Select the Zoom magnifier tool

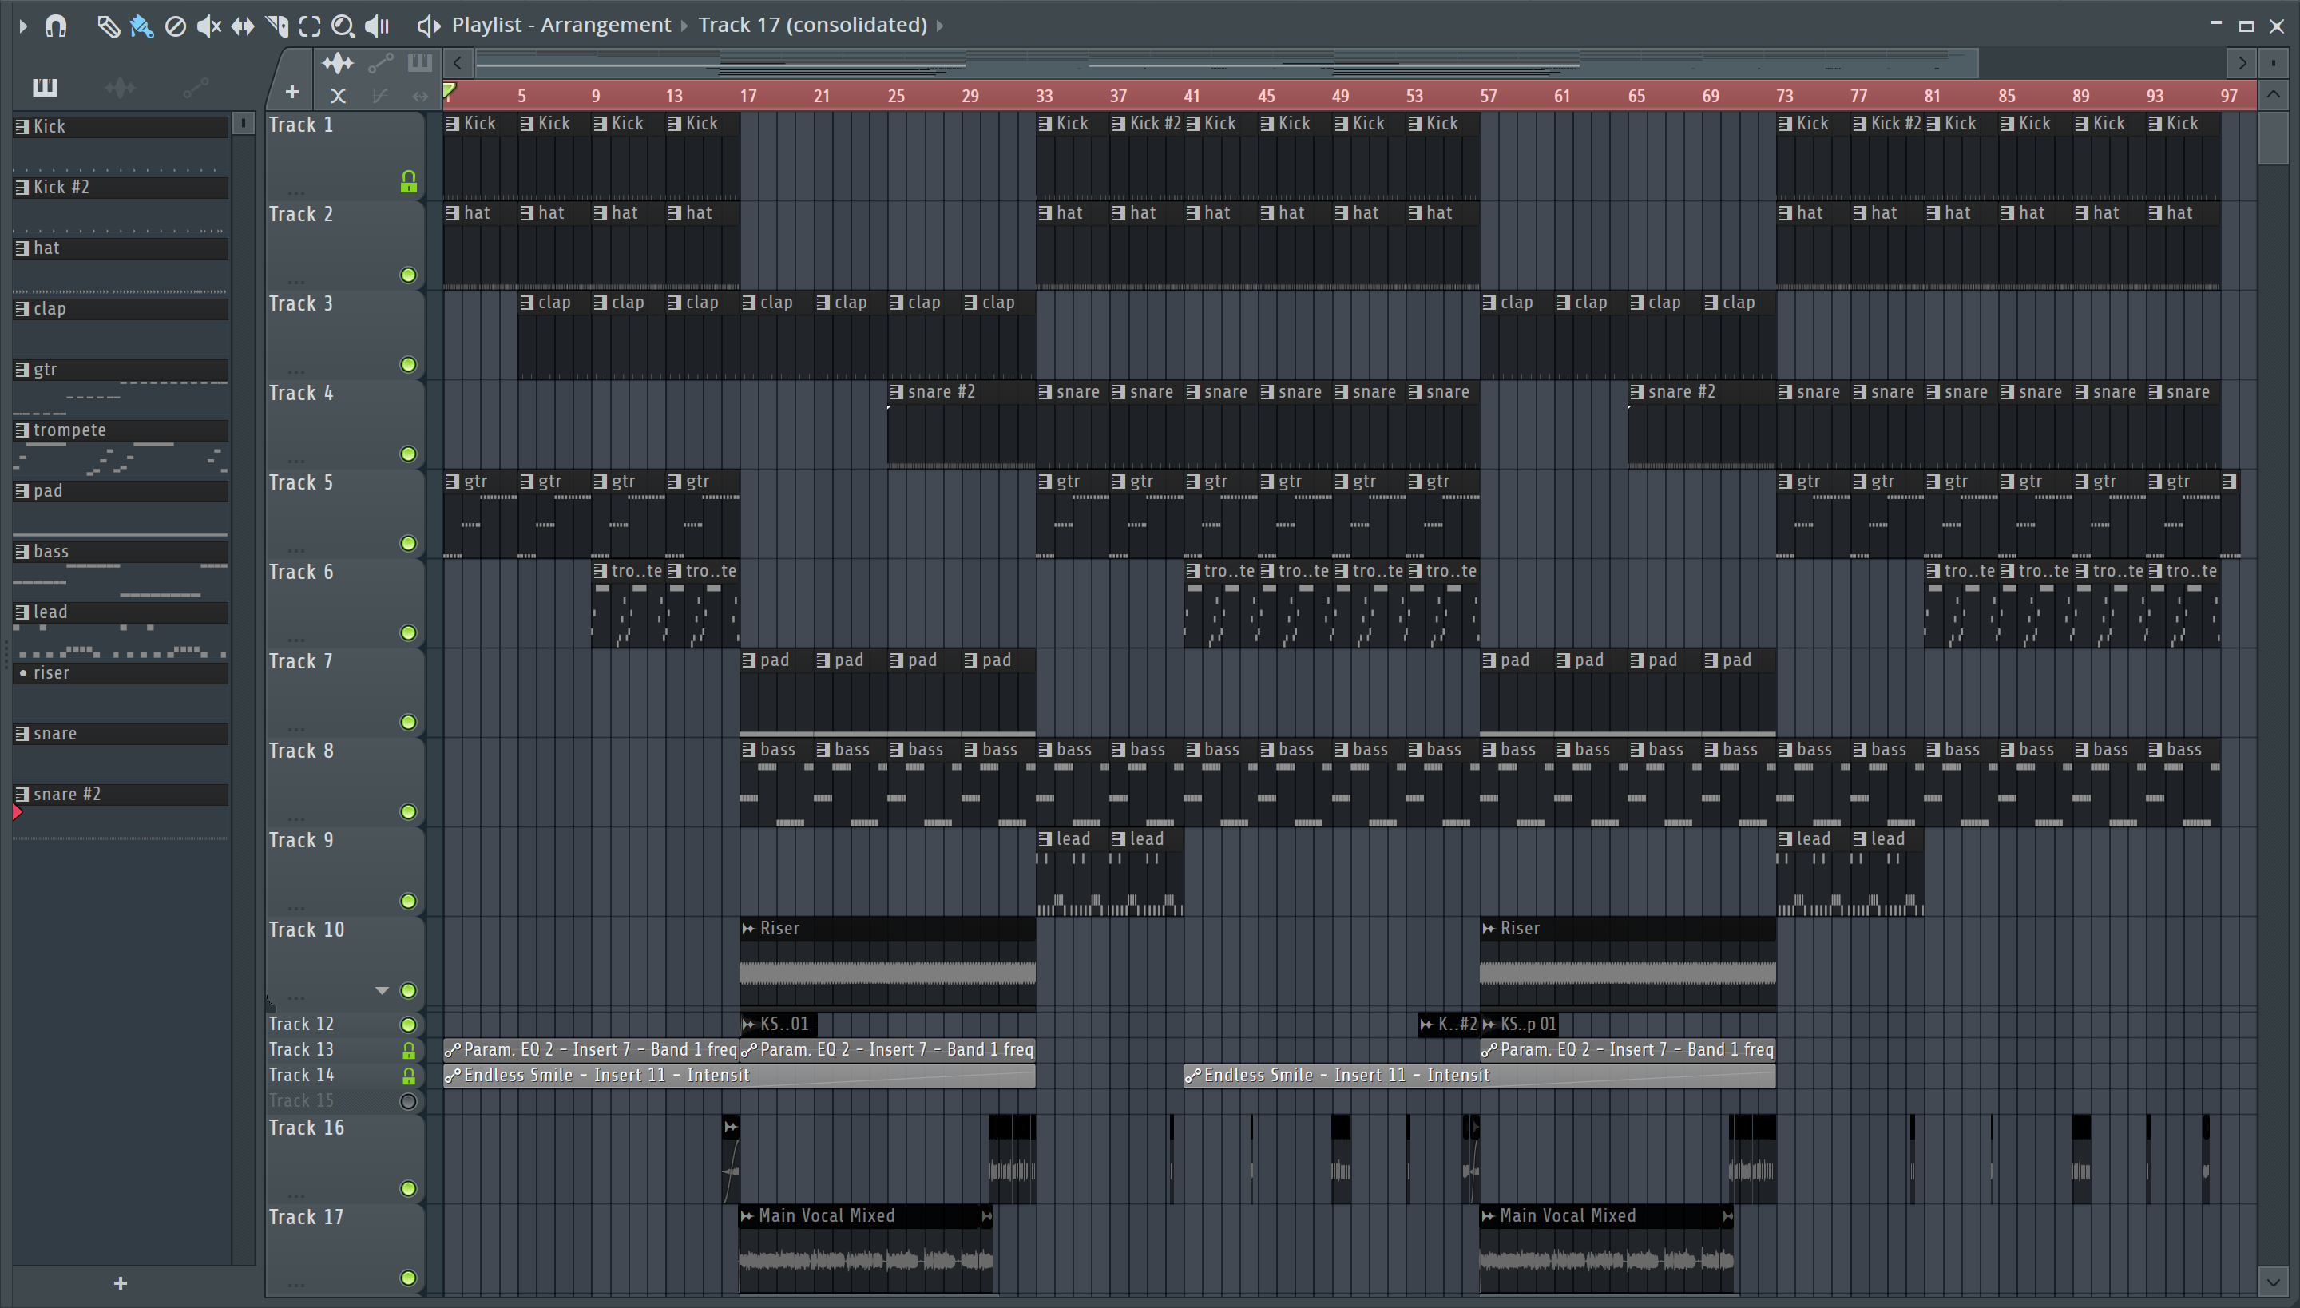pyautogui.click(x=343, y=26)
